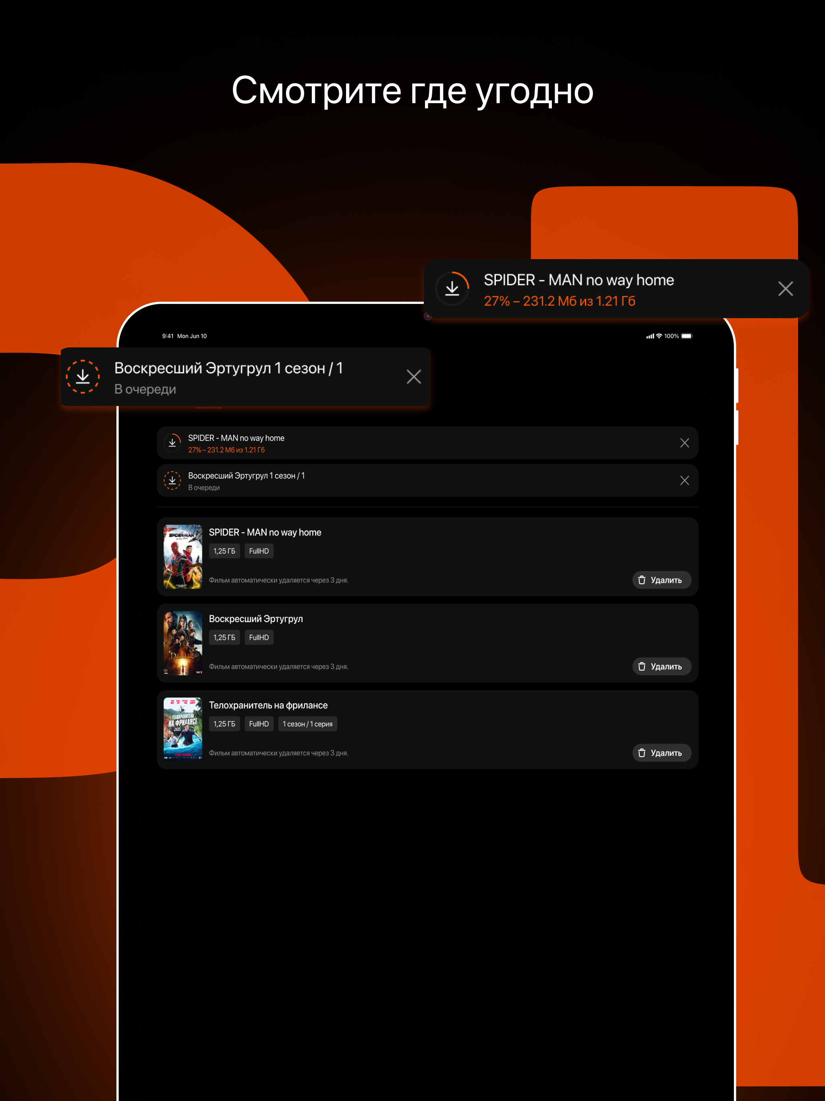Image resolution: width=825 pixels, height=1101 pixels.
Task: Click queued download icon in large Эртугрул popup
Action: [x=83, y=377]
